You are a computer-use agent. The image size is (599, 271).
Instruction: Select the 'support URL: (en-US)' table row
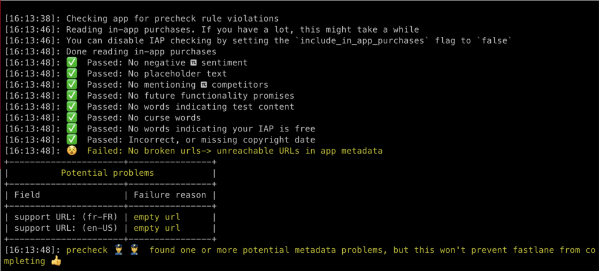[x=66, y=228]
